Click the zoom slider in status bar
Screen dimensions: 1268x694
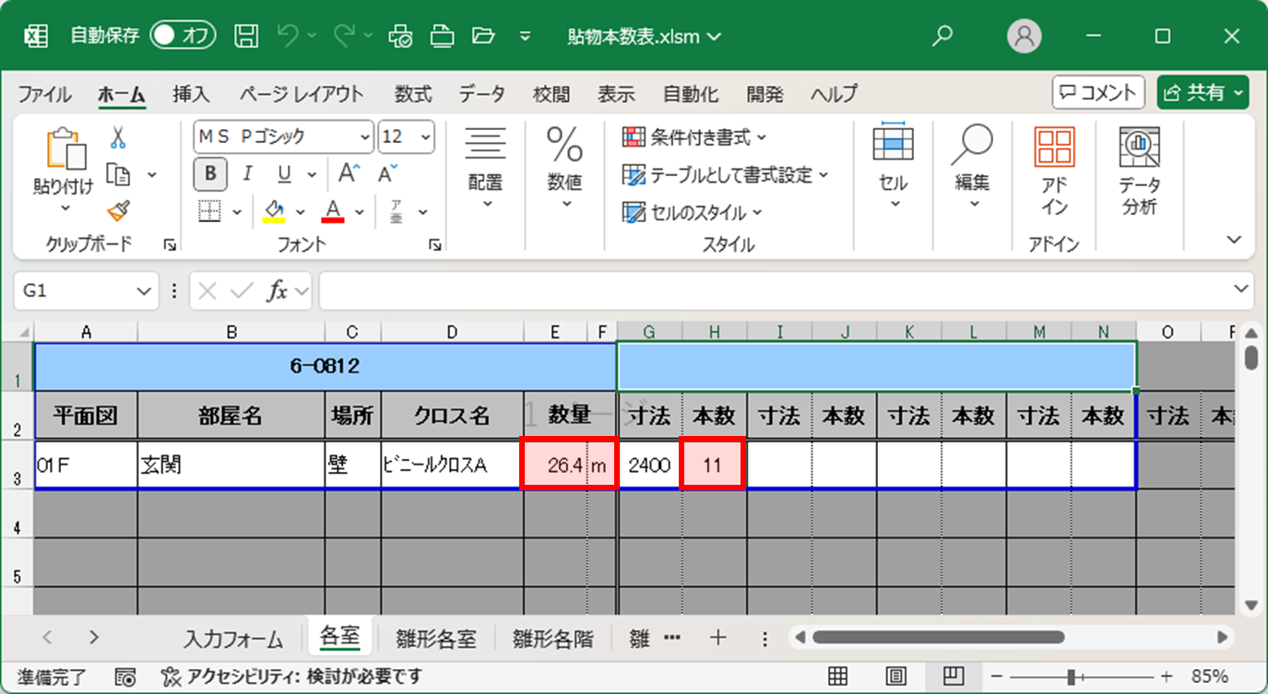pos(1072,676)
